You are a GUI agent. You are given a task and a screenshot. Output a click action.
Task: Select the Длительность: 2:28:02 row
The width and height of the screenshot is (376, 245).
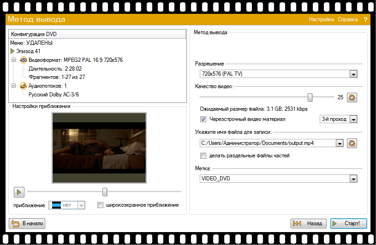55,69
